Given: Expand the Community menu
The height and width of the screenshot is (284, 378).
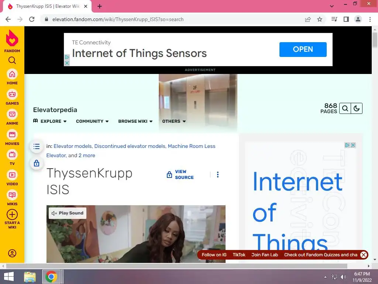Looking at the screenshot, I should point(92,121).
